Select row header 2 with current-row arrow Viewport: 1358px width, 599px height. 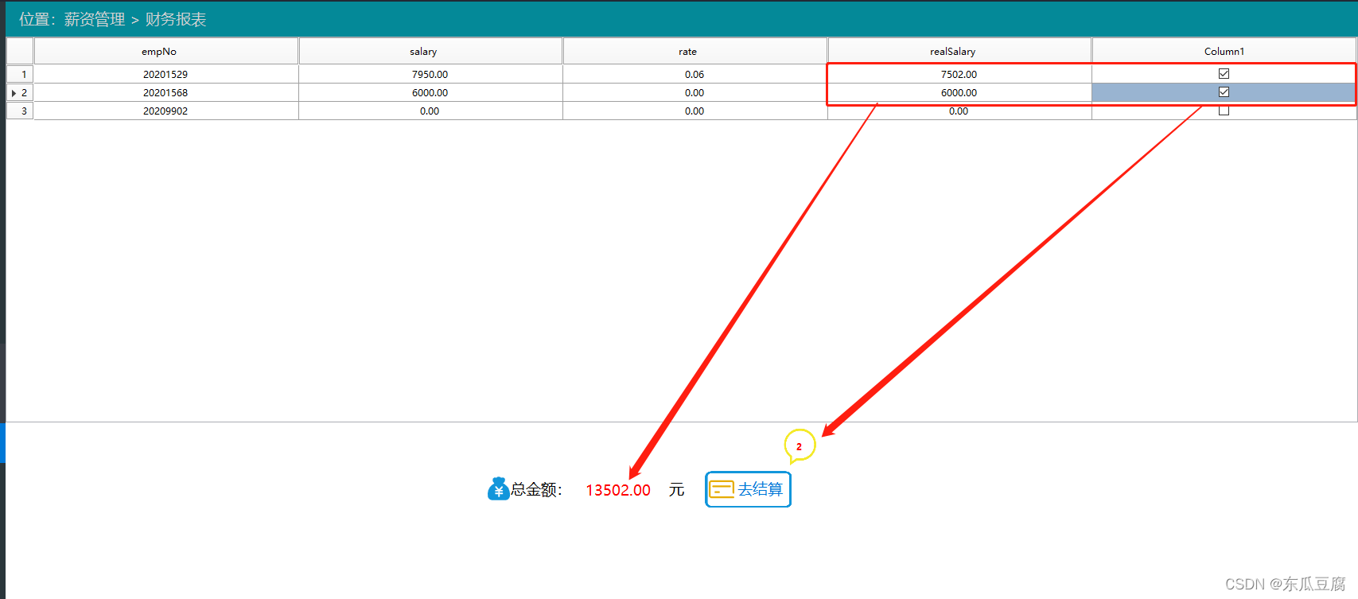(x=20, y=92)
